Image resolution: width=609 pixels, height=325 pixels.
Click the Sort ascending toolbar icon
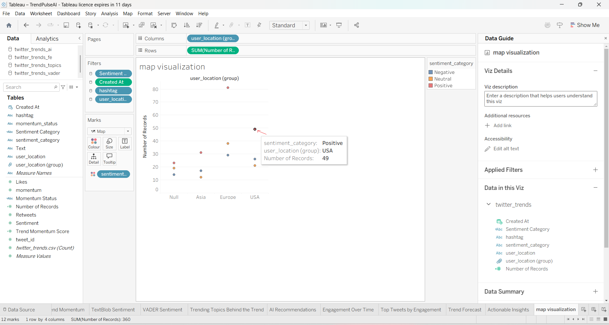coord(187,25)
